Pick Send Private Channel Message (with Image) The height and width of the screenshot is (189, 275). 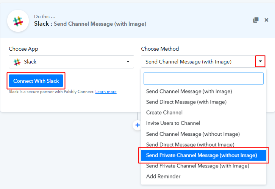click(x=203, y=166)
